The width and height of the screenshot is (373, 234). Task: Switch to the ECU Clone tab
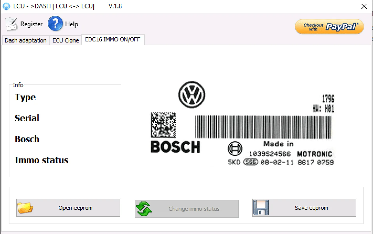(66, 40)
